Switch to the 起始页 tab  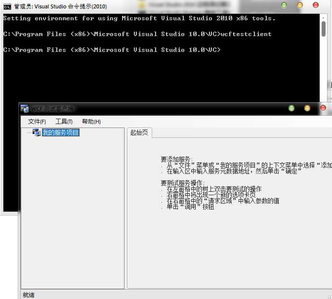139,133
